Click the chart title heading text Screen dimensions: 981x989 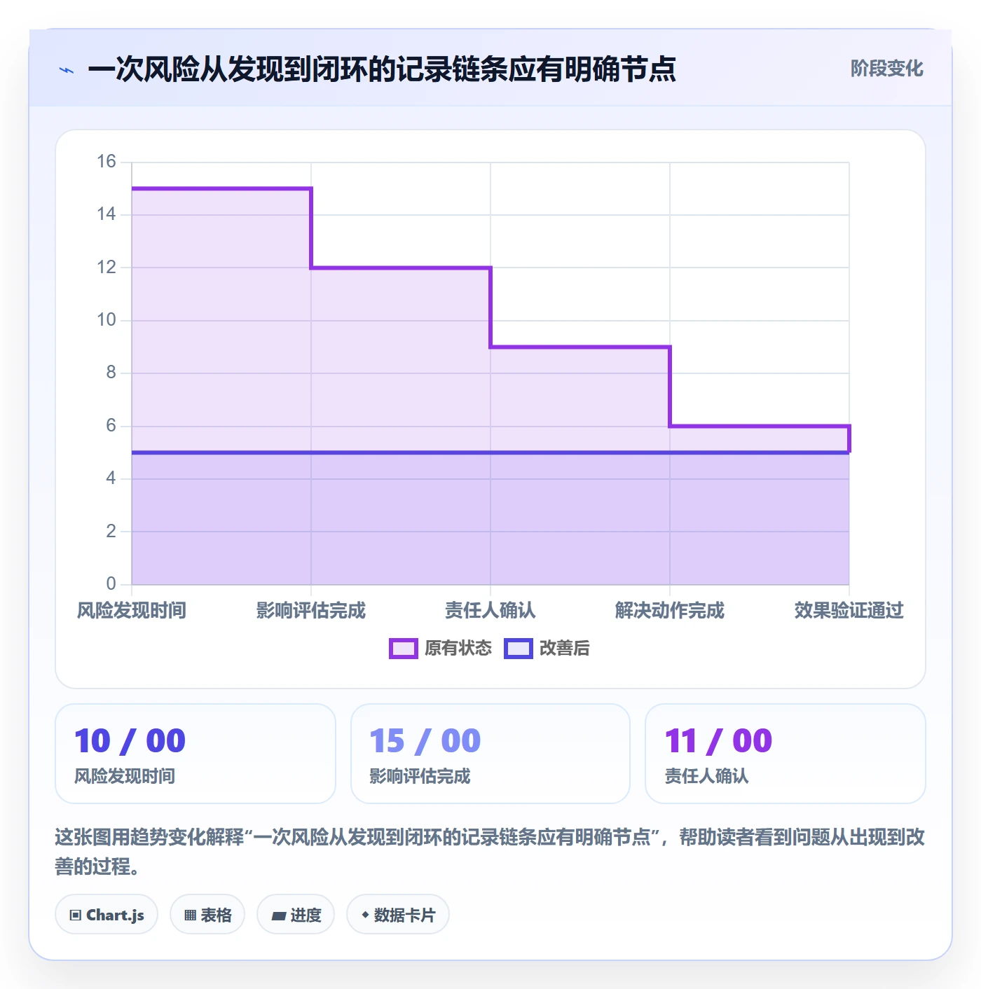click(x=382, y=69)
